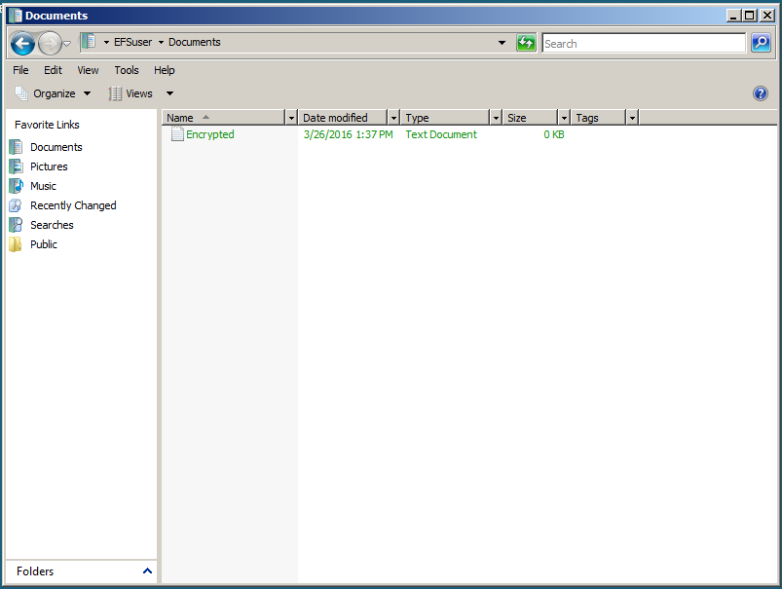Select EFSuser in the address path
The width and height of the screenshot is (782, 589).
coord(132,43)
